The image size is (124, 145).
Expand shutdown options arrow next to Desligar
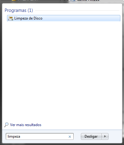pos(105,136)
